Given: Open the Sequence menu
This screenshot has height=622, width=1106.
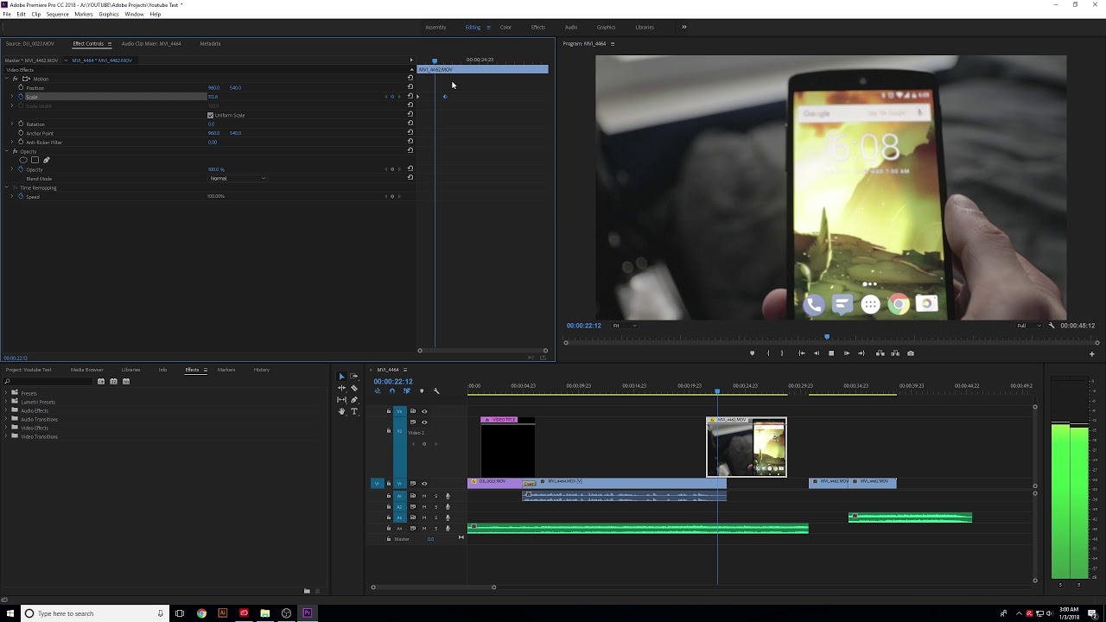Looking at the screenshot, I should [x=57, y=14].
